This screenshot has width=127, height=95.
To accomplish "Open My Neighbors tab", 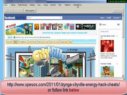I will click(22, 42).
